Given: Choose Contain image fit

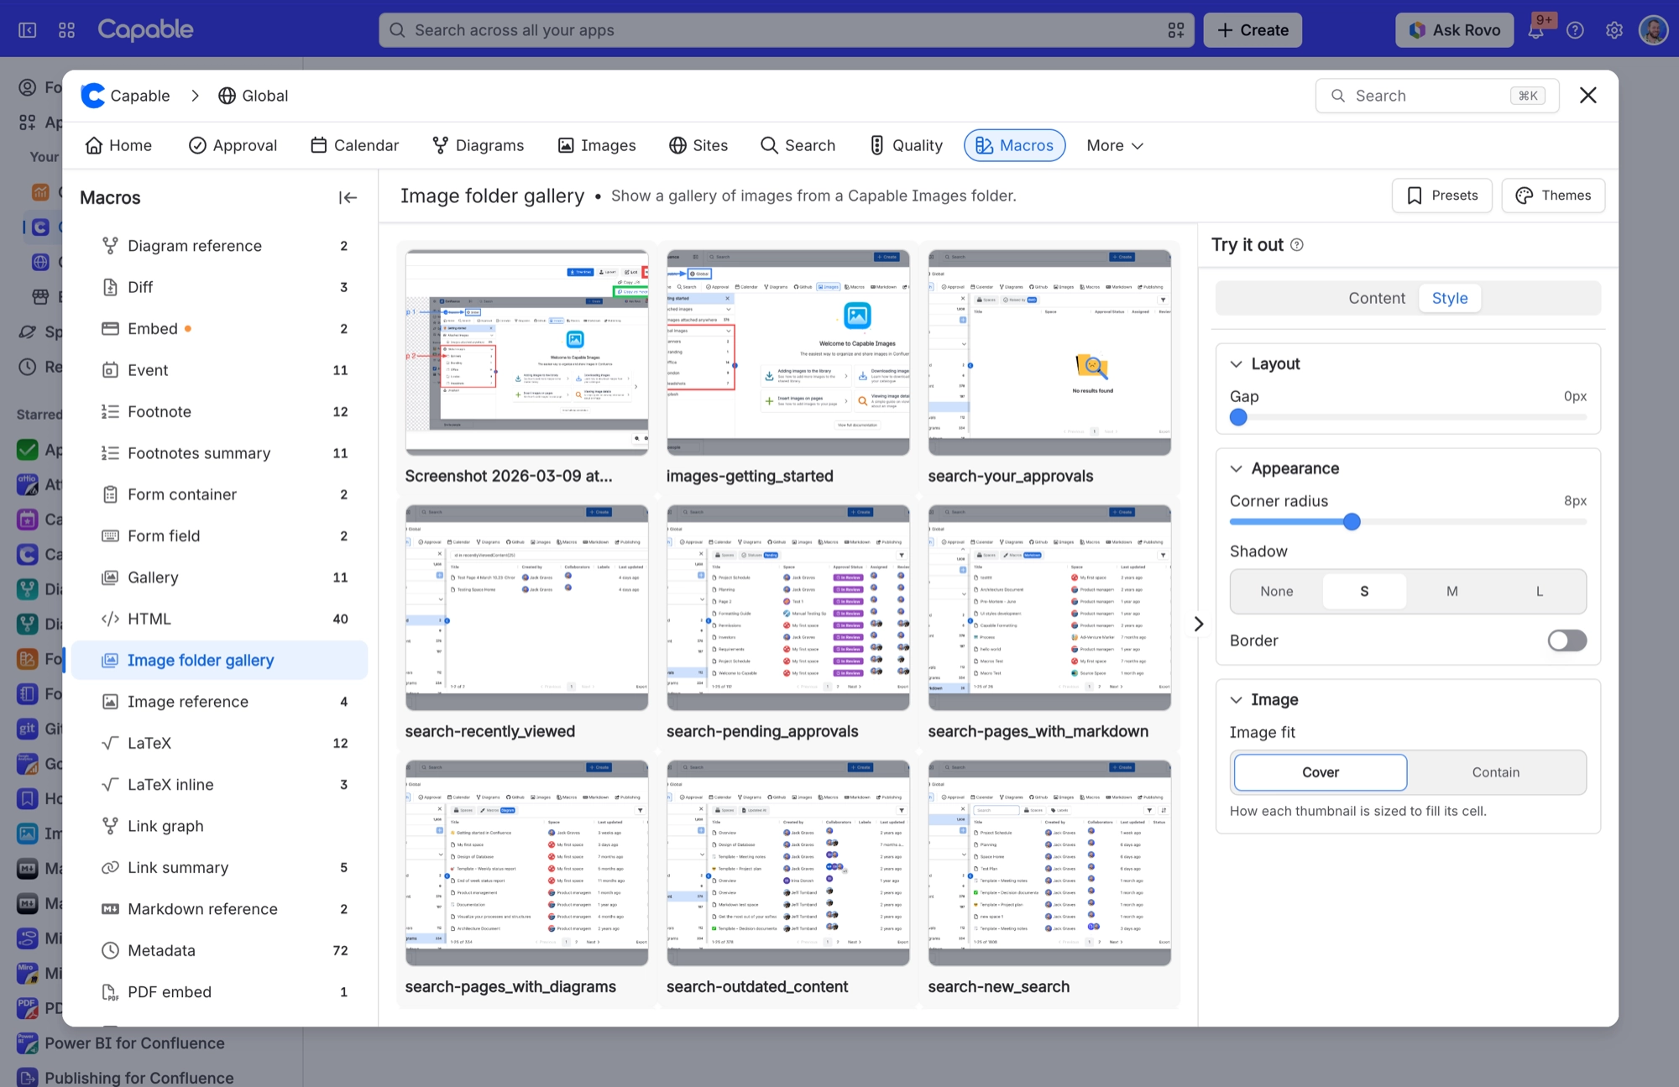Looking at the screenshot, I should [x=1496, y=772].
